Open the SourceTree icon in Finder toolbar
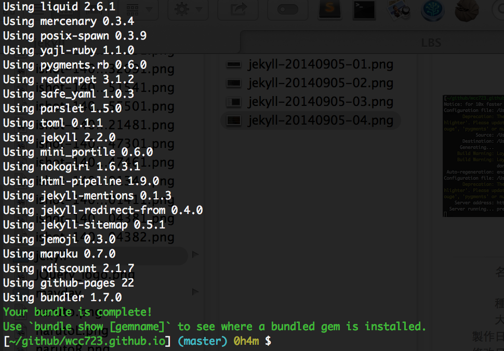This screenshot has height=351, width=504. click(433, 10)
